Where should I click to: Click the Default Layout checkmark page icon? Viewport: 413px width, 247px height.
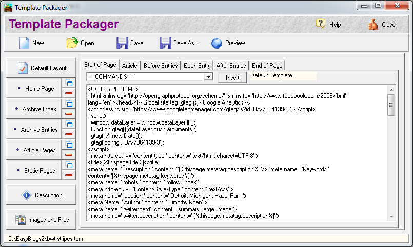pyautogui.click(x=23, y=68)
